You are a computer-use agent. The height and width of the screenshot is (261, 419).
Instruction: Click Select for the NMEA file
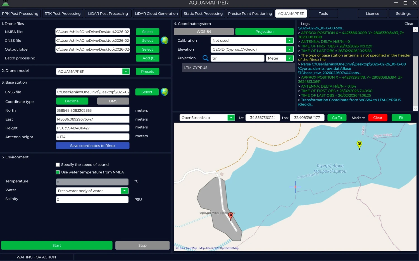tap(147, 32)
